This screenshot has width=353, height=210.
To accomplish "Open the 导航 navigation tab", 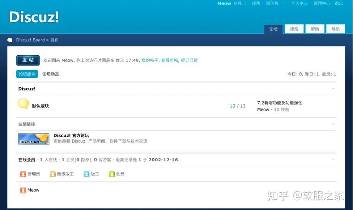I will (x=336, y=29).
